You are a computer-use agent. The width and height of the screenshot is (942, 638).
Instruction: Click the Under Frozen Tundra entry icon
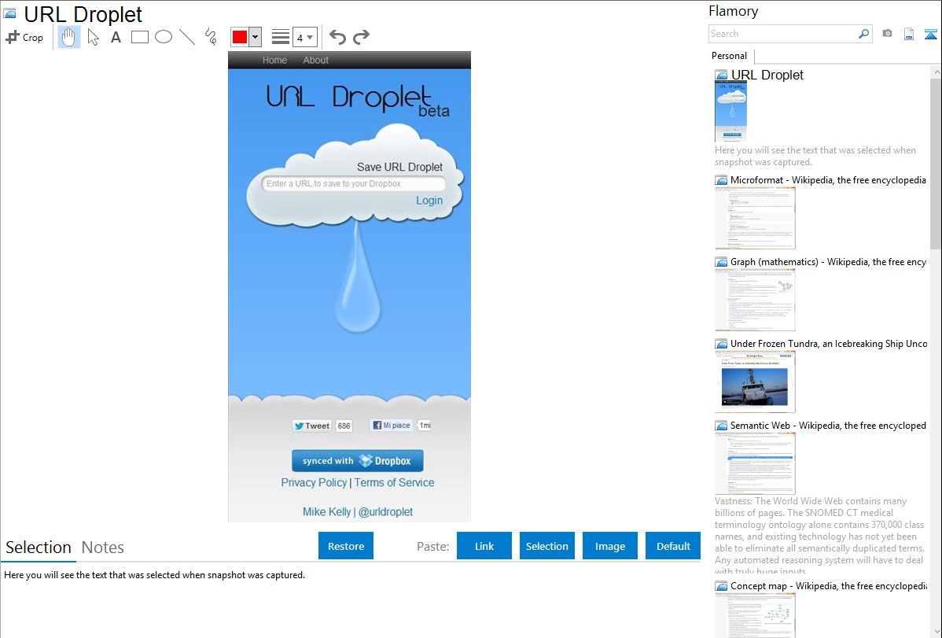(721, 343)
